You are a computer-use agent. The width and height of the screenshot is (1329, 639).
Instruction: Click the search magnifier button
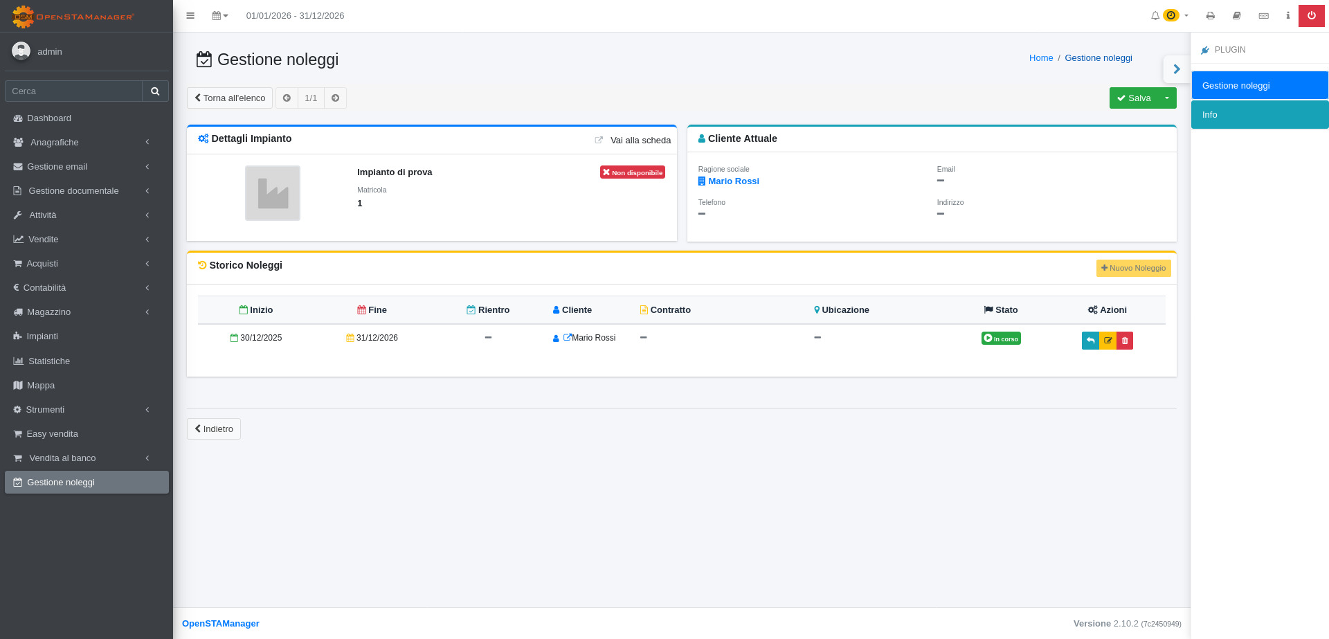point(155,91)
